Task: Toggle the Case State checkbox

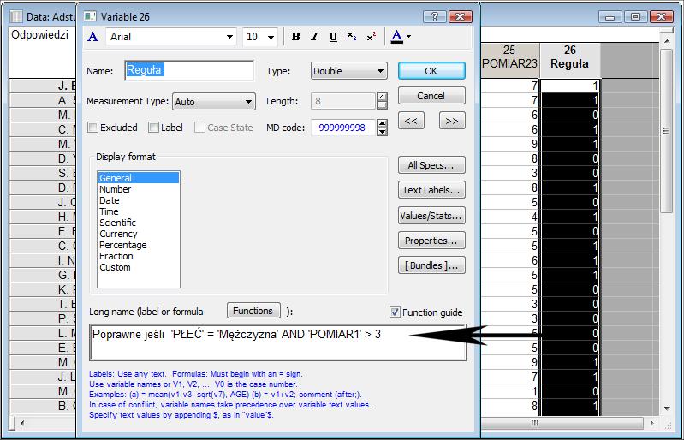Action: [199, 128]
